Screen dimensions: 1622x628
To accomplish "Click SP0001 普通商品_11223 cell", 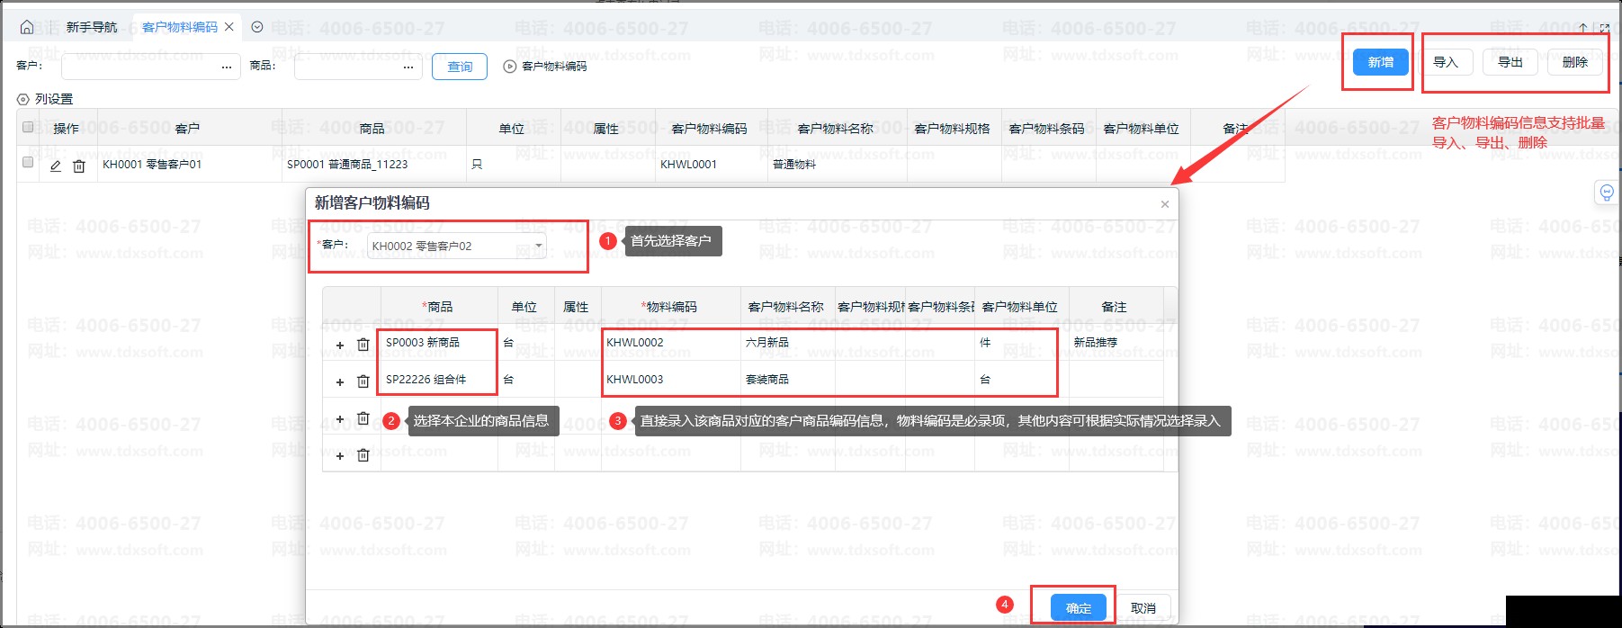I will pyautogui.click(x=374, y=165).
